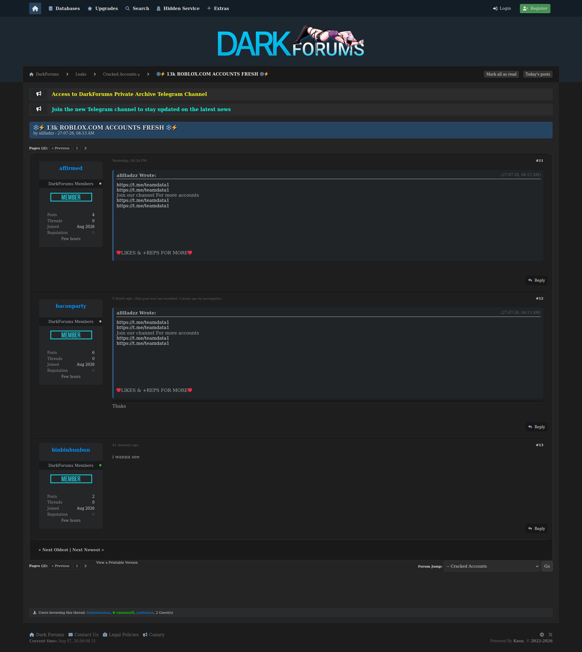Viewport: 582px width, 652px height.
Task: Click the 'Current time' line in the footer
Action: (x=62, y=641)
